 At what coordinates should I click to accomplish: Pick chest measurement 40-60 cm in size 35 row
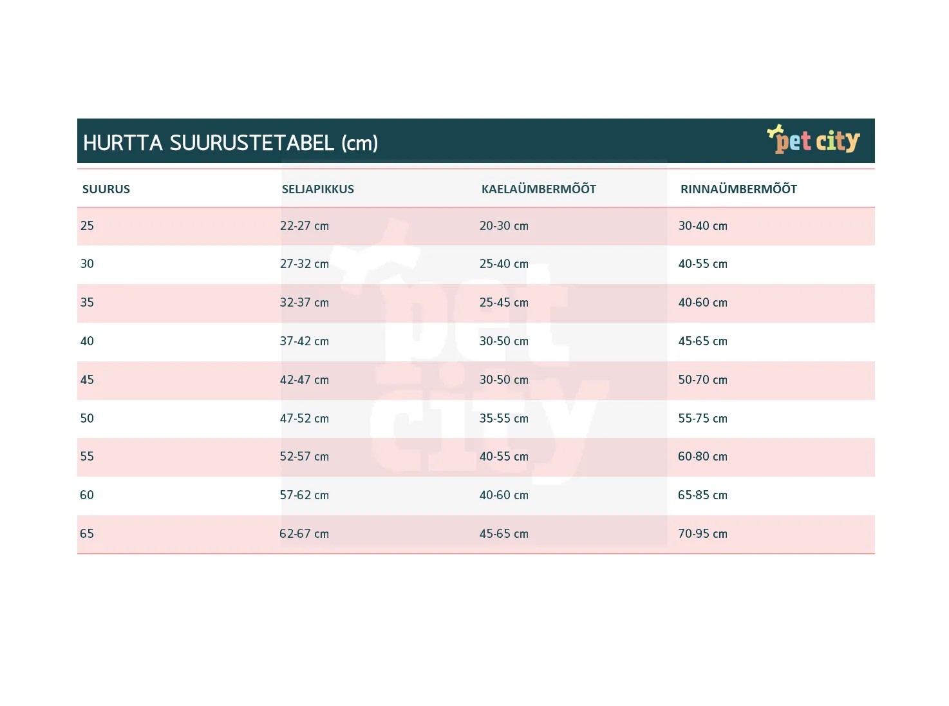coord(703,303)
